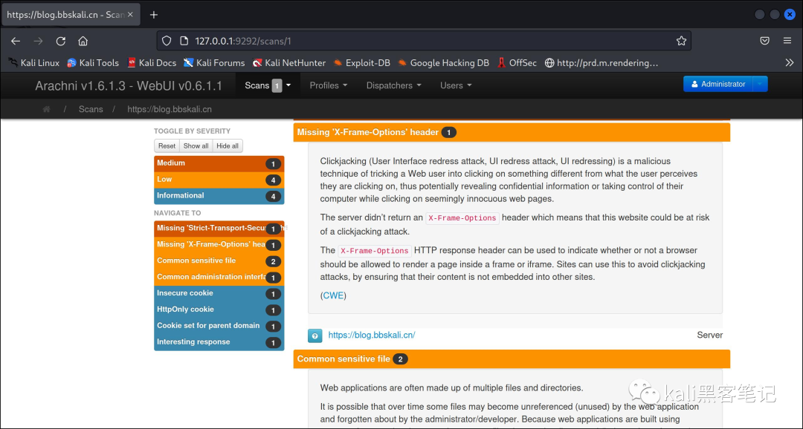Click the browser back arrow
Image resolution: width=803 pixels, height=429 pixels.
point(16,41)
